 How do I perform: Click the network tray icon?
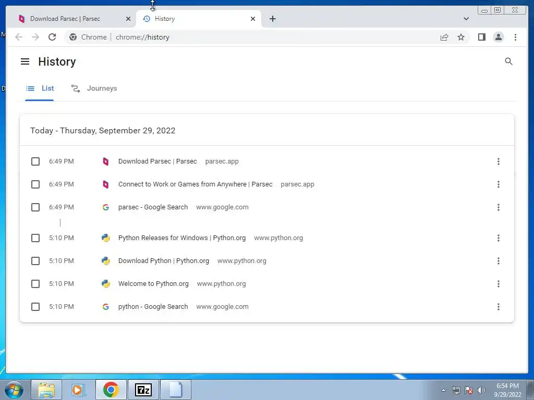tap(456, 390)
